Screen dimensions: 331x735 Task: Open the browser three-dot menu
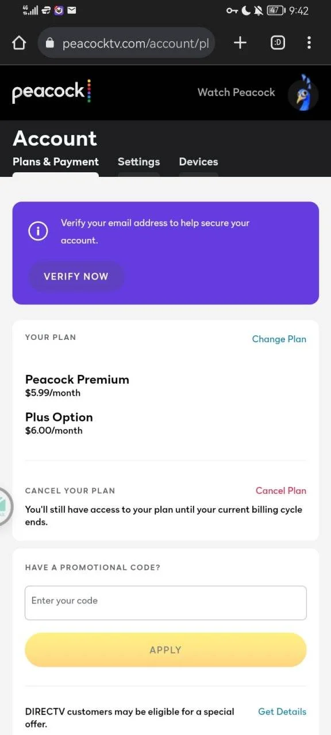tap(309, 42)
